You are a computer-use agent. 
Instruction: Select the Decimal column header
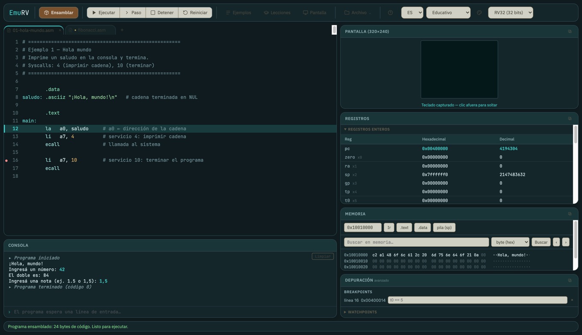click(507, 139)
